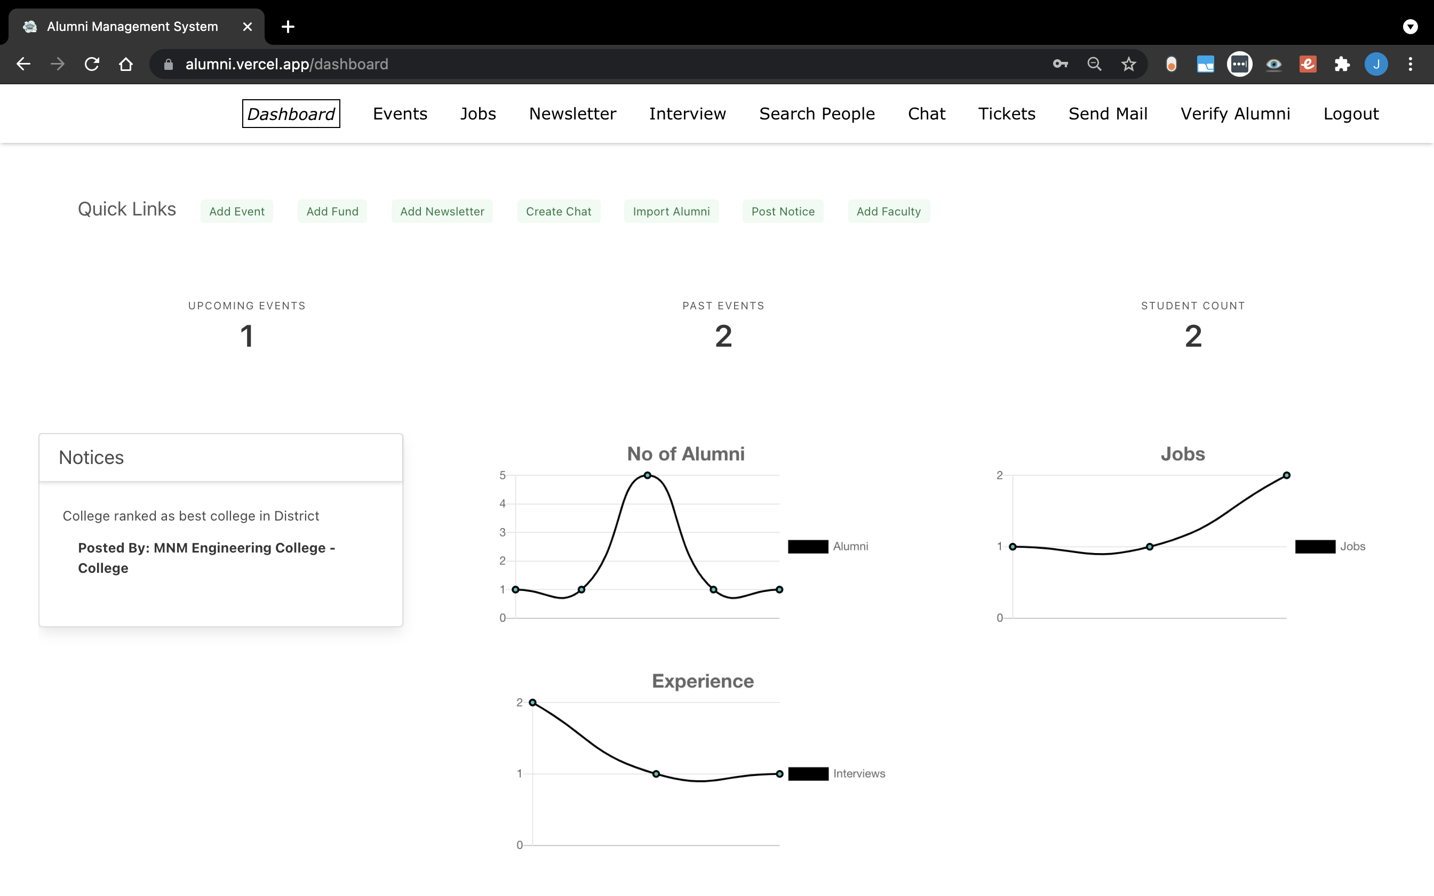Click the Post Notice quick link

point(782,212)
